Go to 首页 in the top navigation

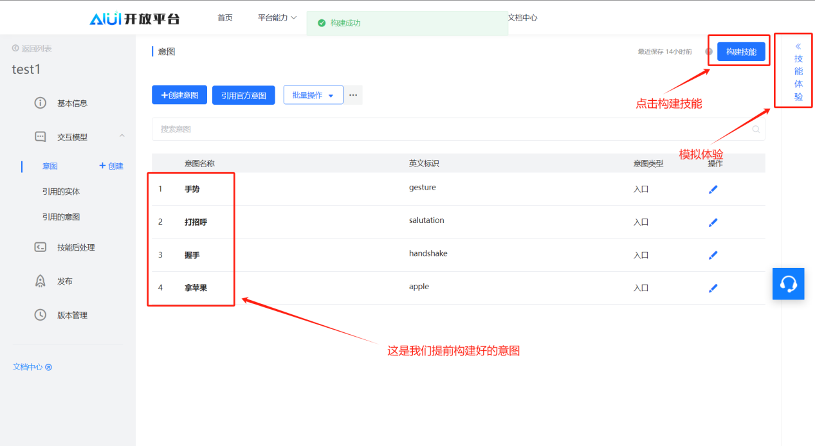[x=225, y=18]
